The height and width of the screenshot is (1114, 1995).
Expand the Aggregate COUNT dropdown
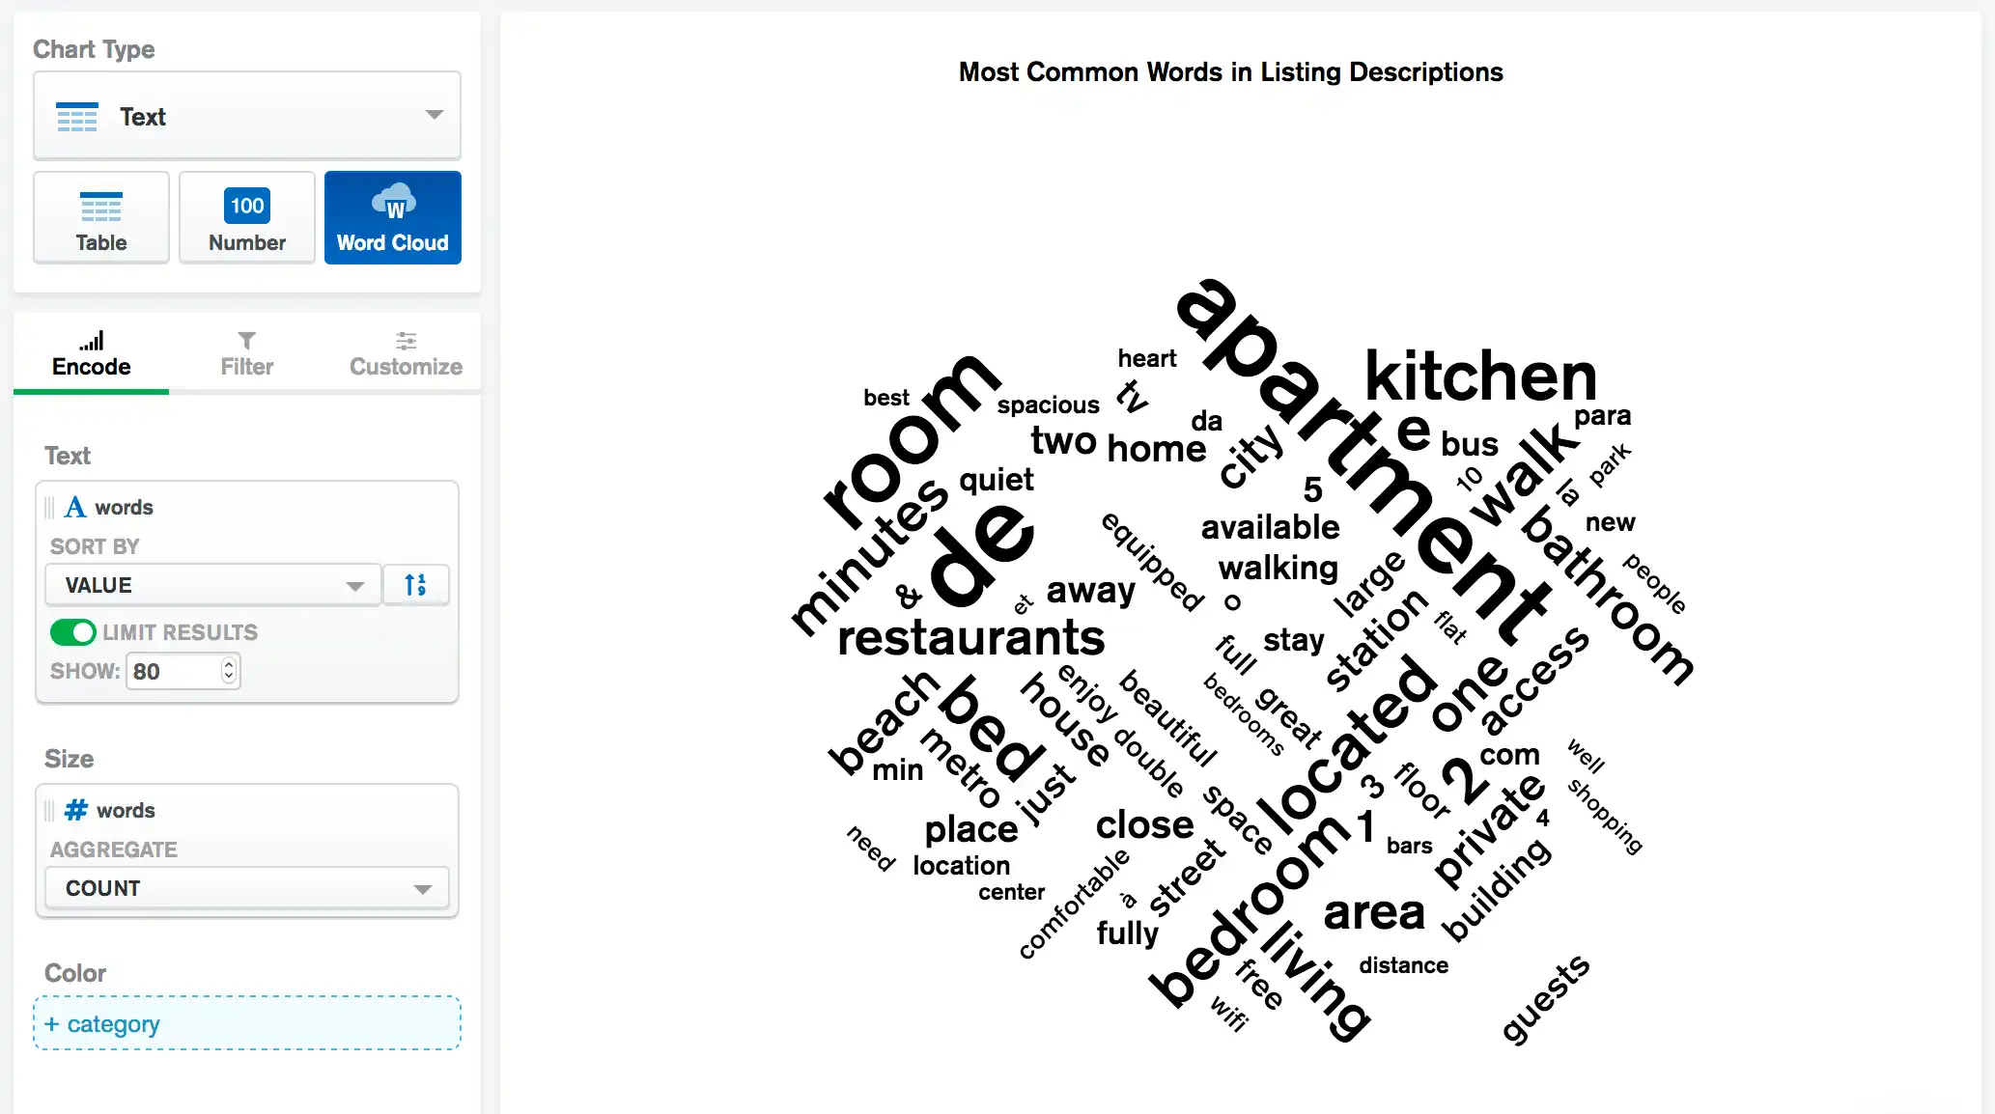(246, 888)
